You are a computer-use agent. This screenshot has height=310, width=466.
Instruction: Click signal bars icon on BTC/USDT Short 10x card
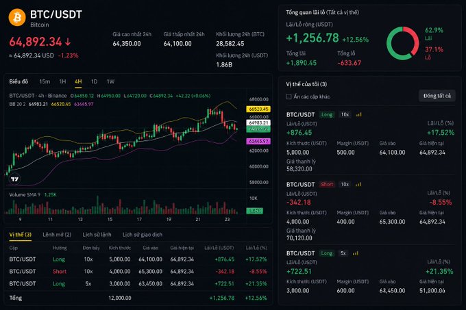click(358, 184)
